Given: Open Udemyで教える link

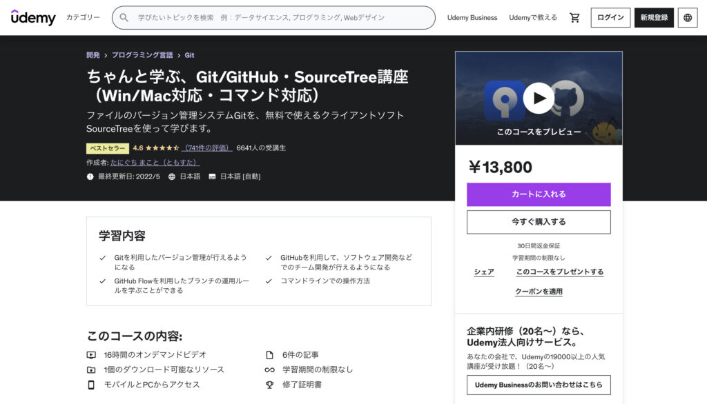Looking at the screenshot, I should [x=533, y=17].
